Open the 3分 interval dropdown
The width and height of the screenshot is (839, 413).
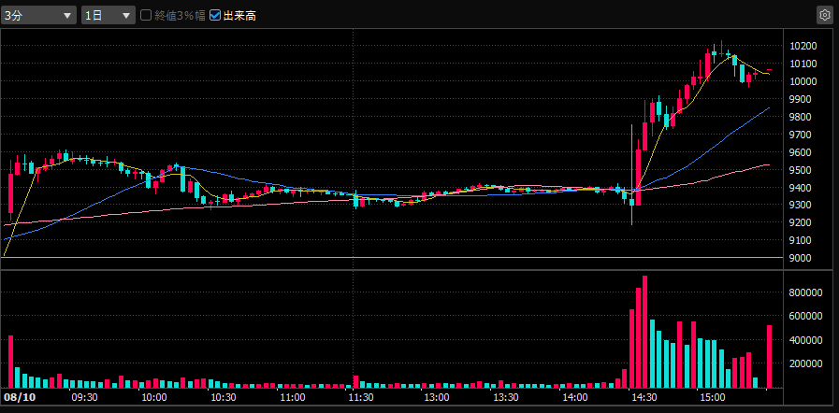38,16
